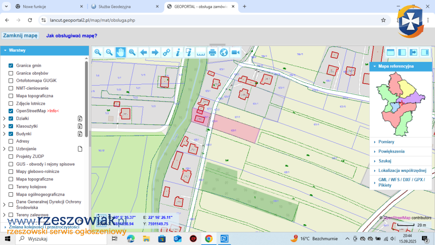Viewport: 435px width, 245px height.
Task: Enable the Ortofotomapa GUGiK layer
Action: click(11, 80)
